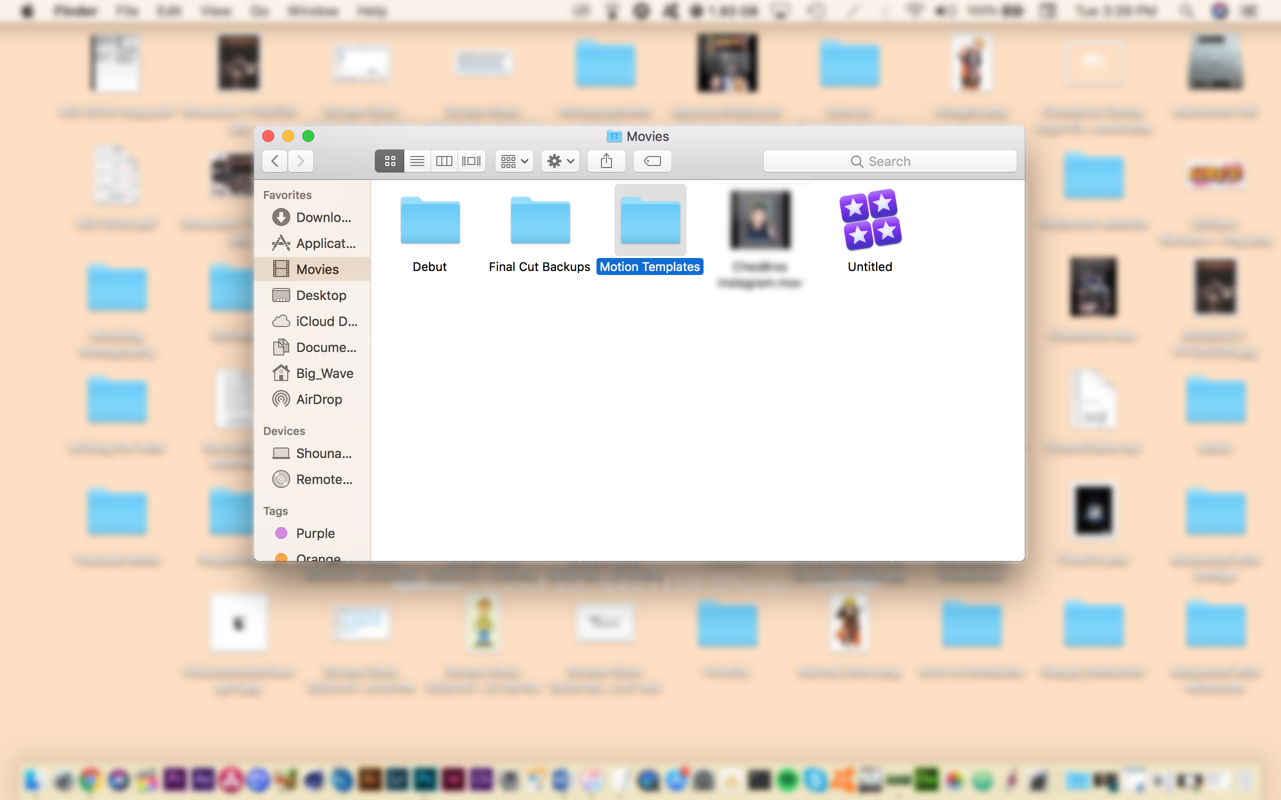Viewport: 1281px width, 800px height.
Task: Switch to column view mode
Action: pos(444,161)
